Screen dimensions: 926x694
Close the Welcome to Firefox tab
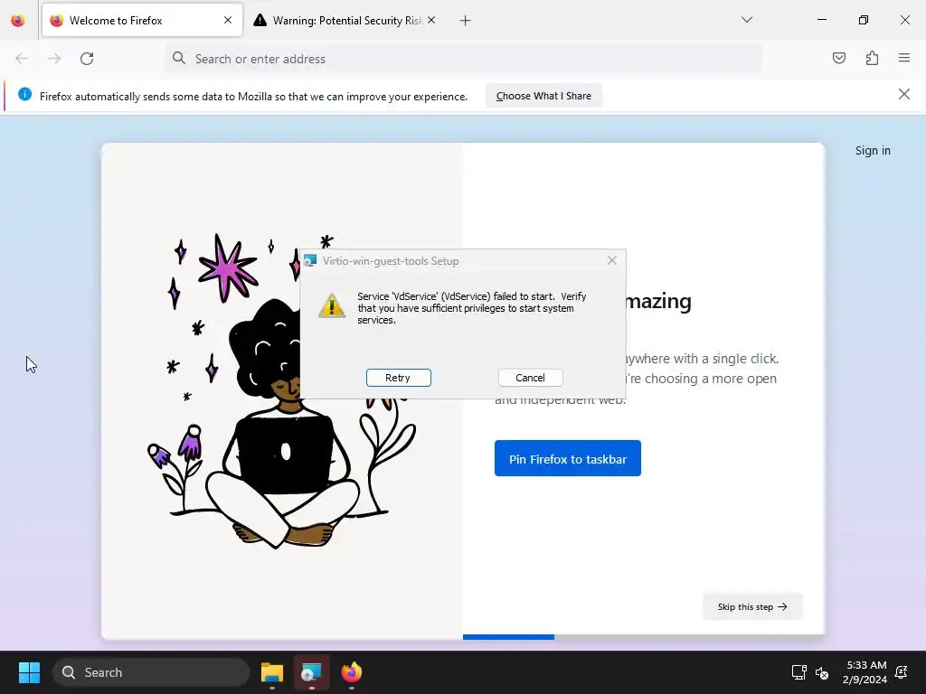[228, 21]
